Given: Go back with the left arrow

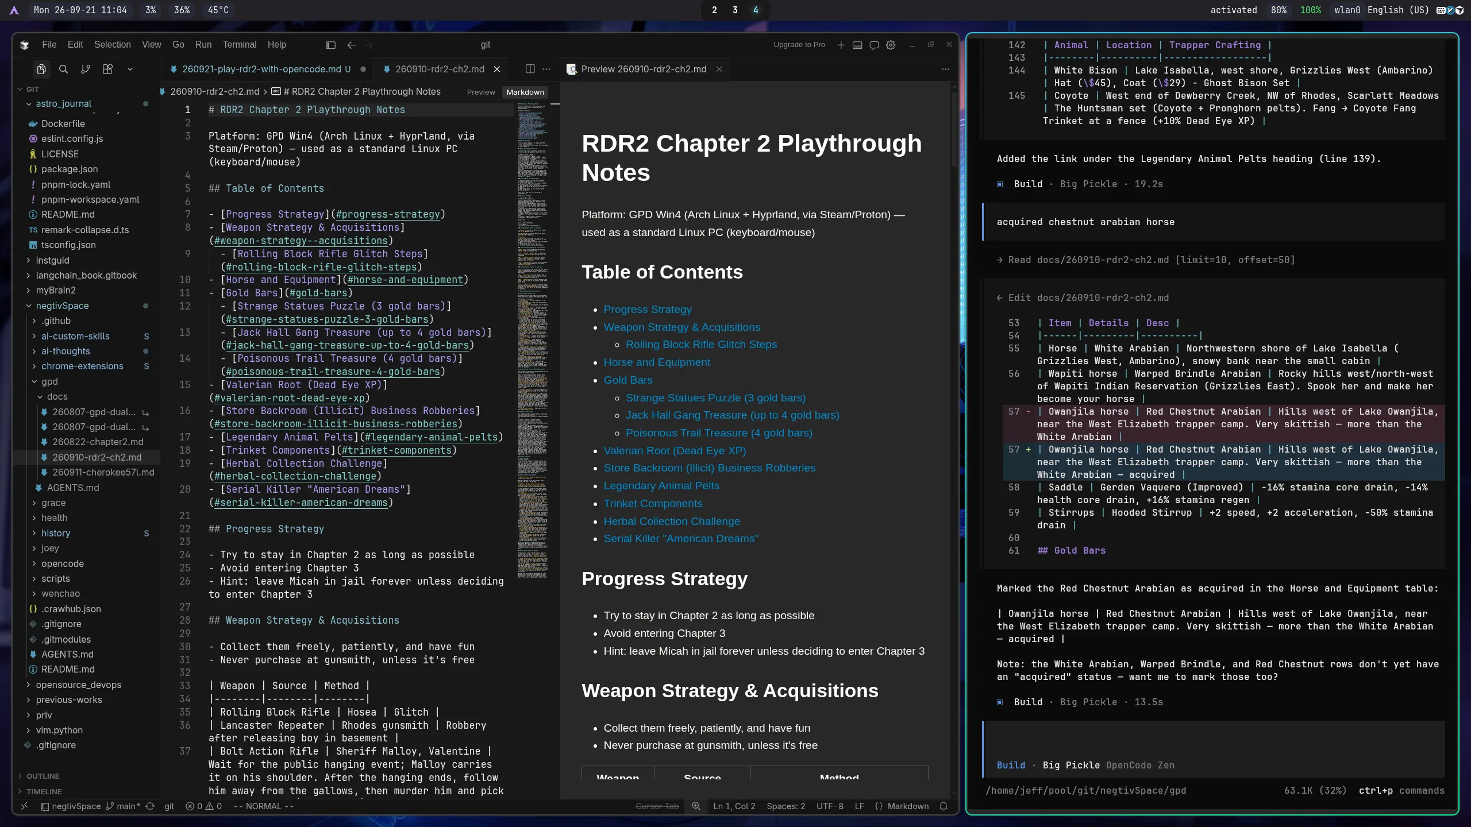Looking at the screenshot, I should [352, 45].
